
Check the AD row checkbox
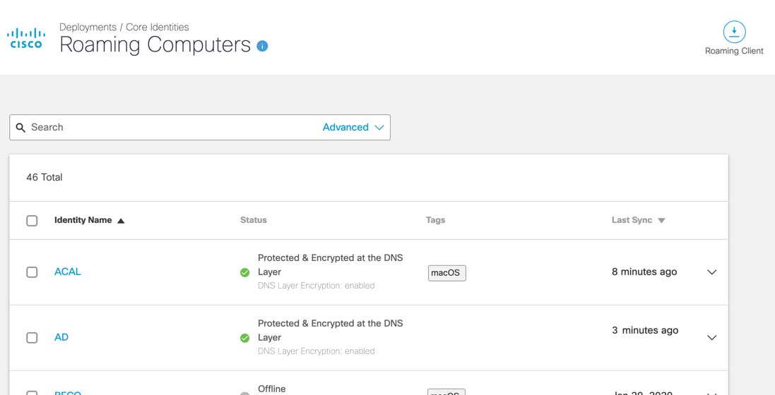click(32, 338)
